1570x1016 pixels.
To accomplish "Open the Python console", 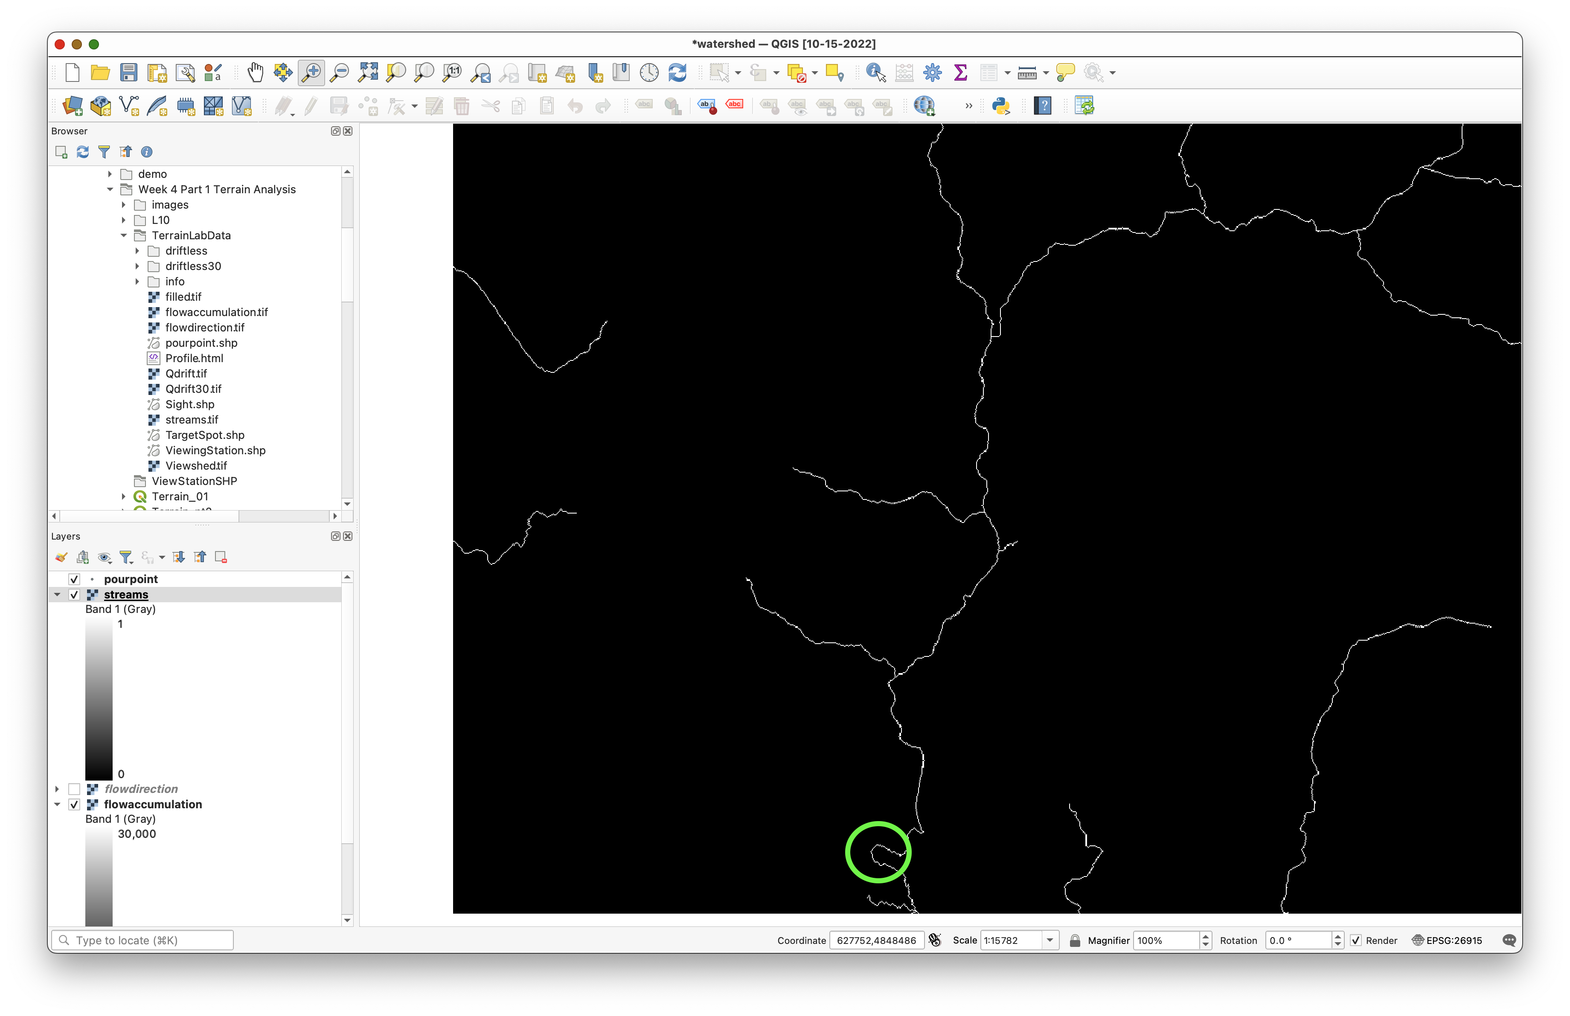I will coord(1001,105).
